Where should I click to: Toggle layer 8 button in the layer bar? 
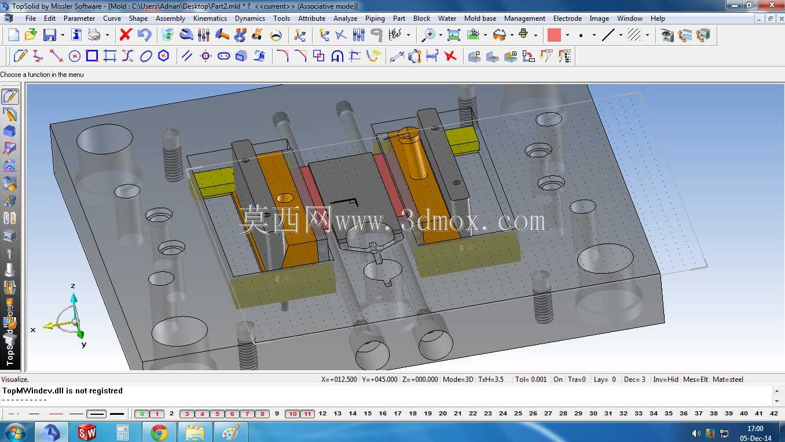pos(262,414)
